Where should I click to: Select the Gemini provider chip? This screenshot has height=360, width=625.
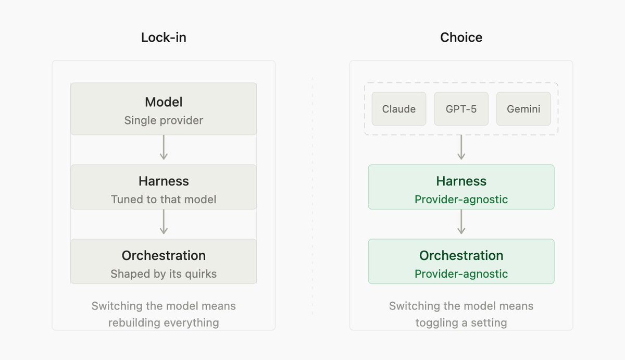click(x=523, y=109)
